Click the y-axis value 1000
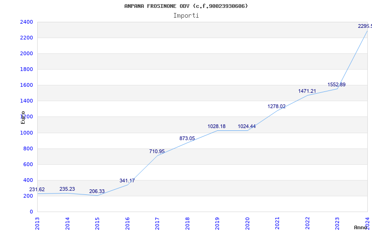The width and height of the screenshot is (372, 232). click(x=27, y=133)
